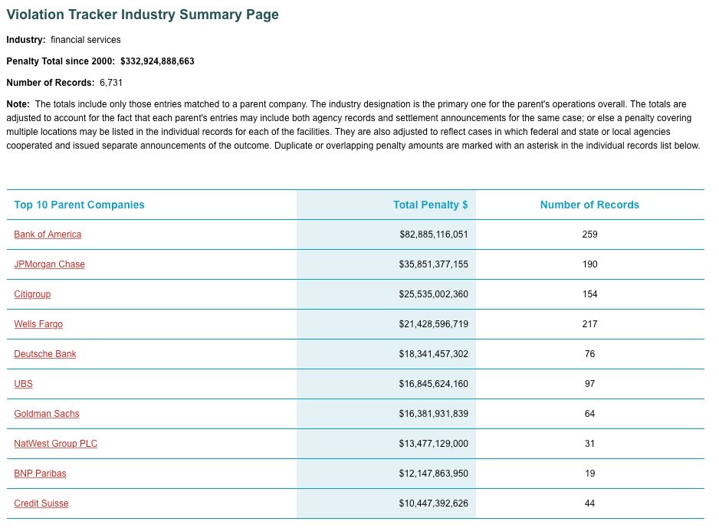The image size is (719, 528).
Task: Click the Number of Records column header
Action: pos(589,205)
